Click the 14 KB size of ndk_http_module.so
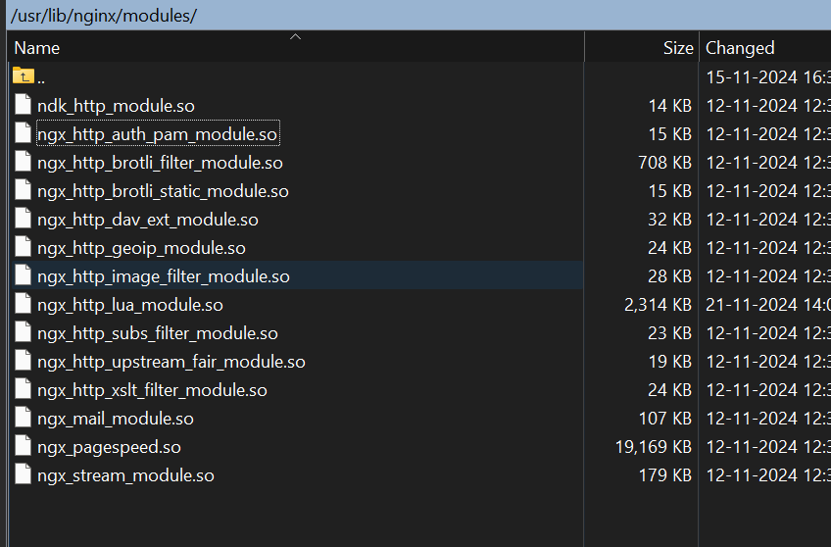Viewport: 831px width, 547px height. point(670,106)
